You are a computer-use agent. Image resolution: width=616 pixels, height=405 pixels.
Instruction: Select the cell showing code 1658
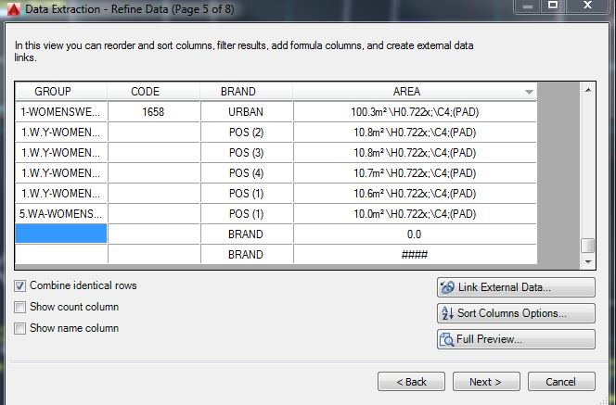[154, 112]
